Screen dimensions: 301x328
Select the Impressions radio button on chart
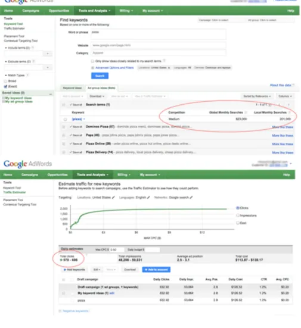(x=238, y=215)
